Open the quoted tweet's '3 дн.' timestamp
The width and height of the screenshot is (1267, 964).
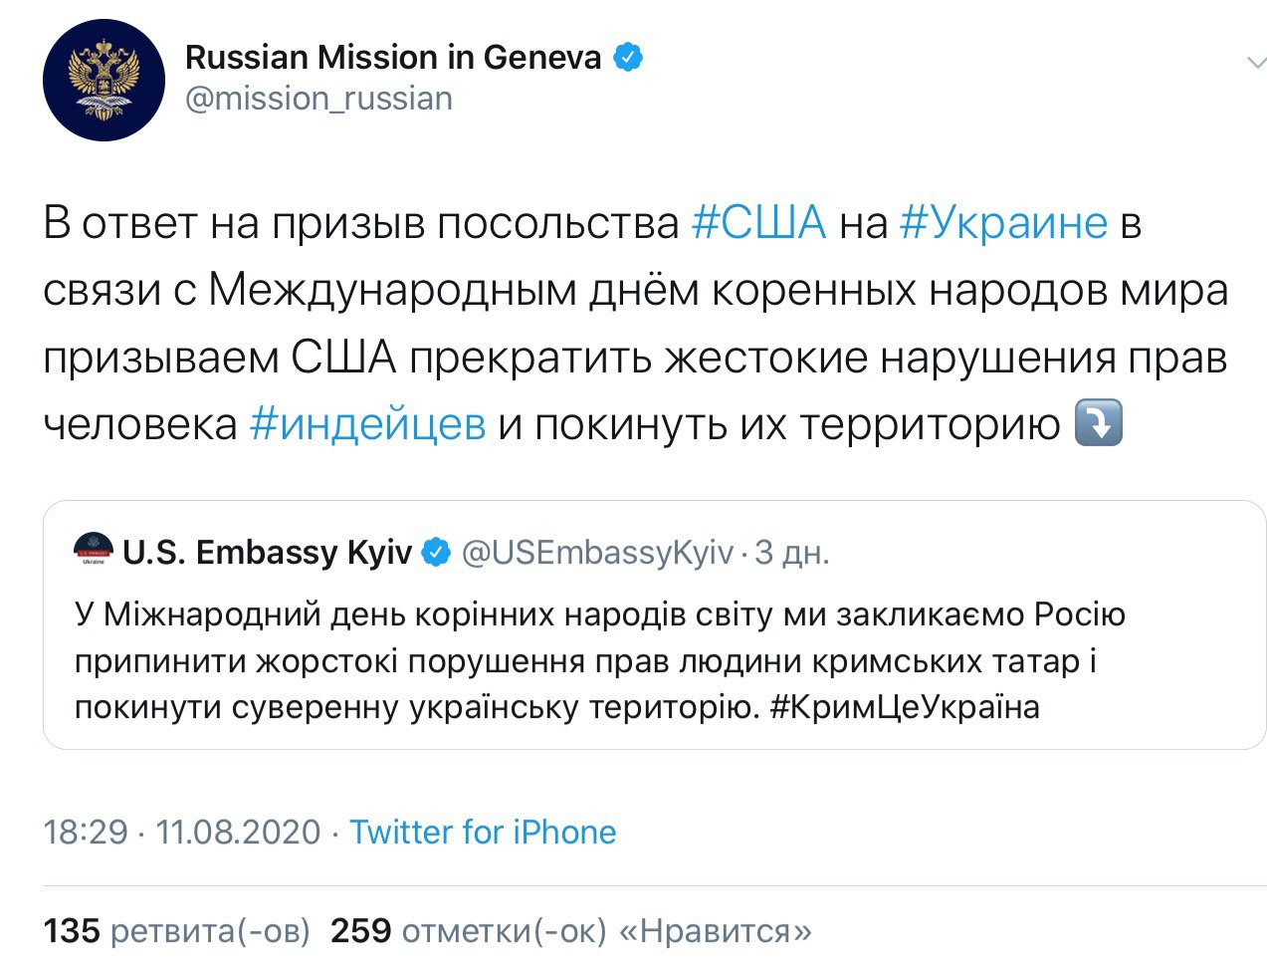(791, 552)
